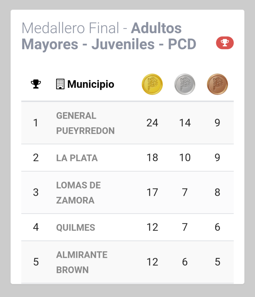
Task: Click the black trophy ranking column icon
Action: (36, 84)
